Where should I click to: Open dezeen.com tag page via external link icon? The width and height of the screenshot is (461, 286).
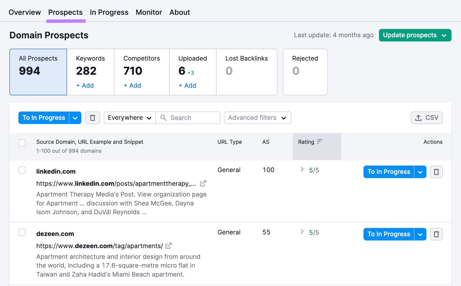pyautogui.click(x=169, y=246)
